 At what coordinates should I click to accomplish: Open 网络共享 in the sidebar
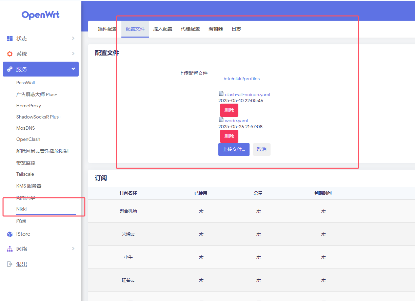[x=26, y=198]
